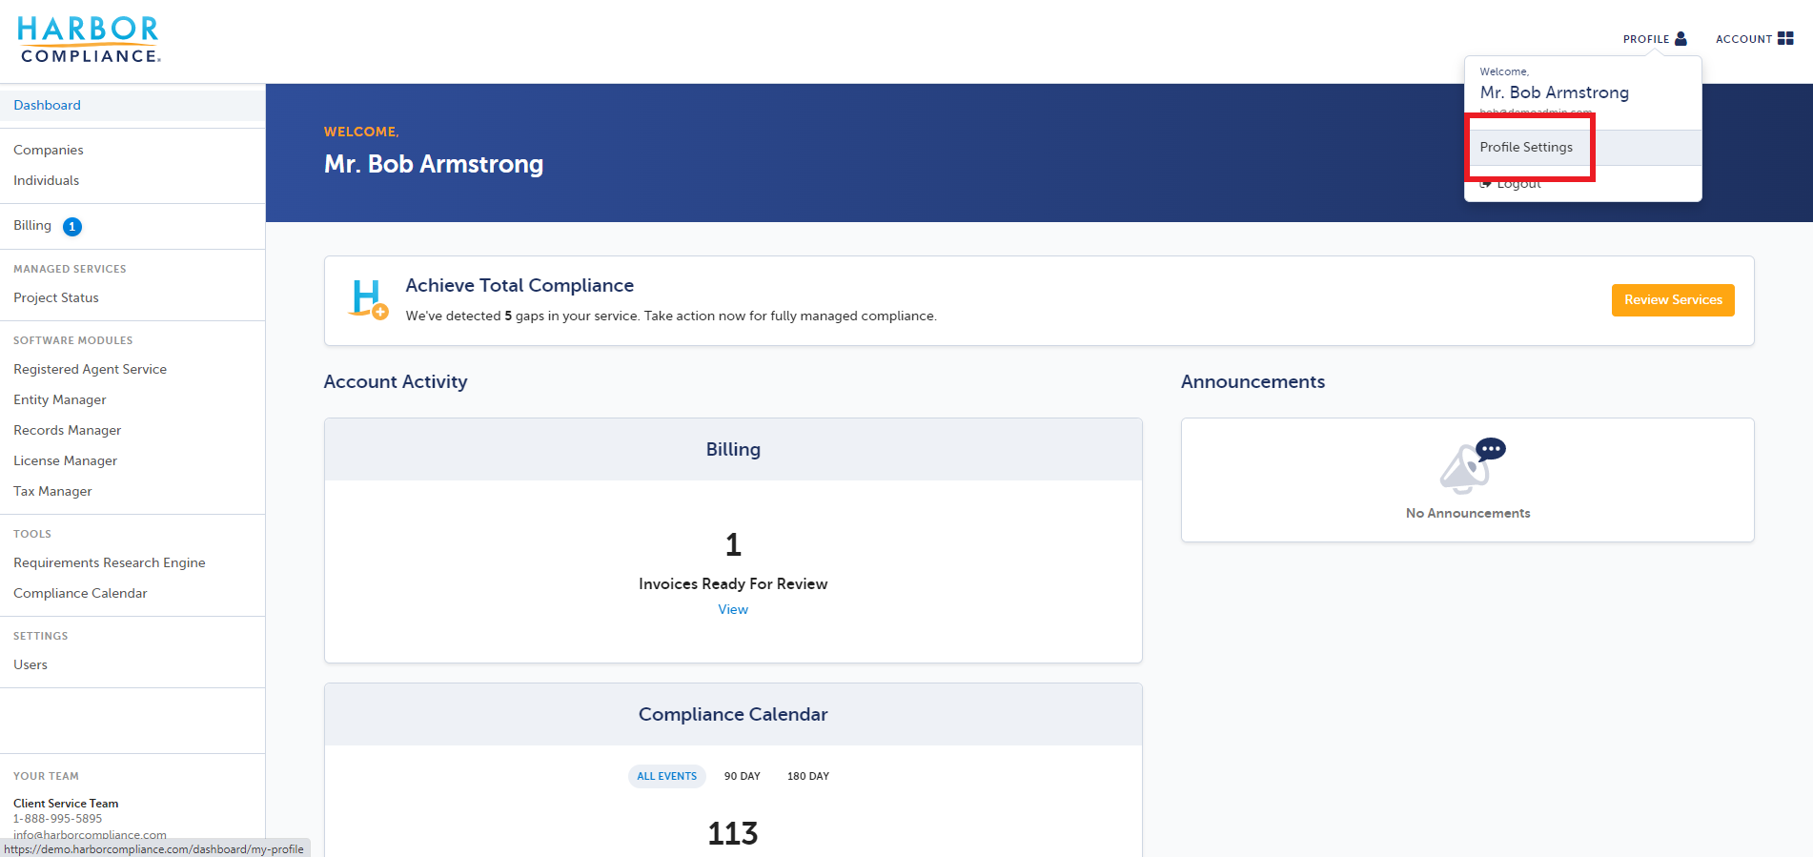The width and height of the screenshot is (1813, 857).
Task: Open Individuals in sidebar
Action: 47,180
